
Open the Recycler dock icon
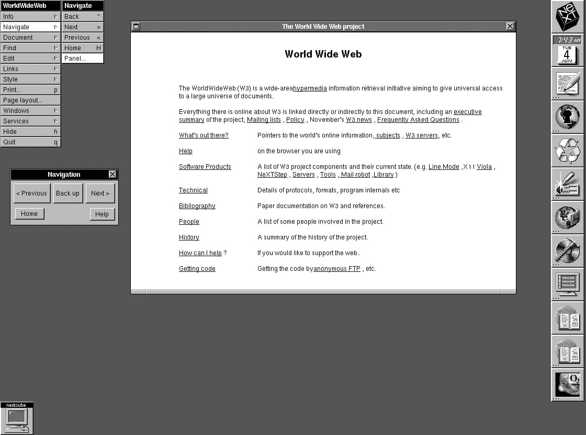tap(567, 151)
